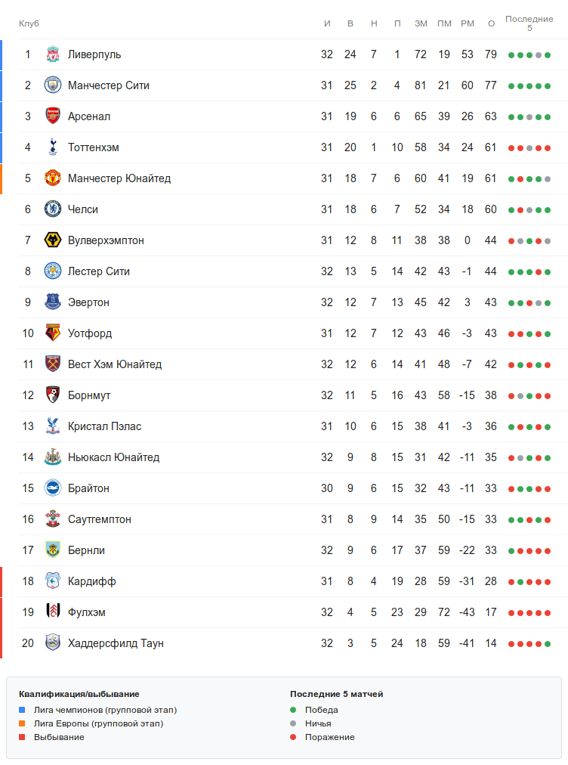Click the green Победа legend dot
This screenshot has height=765, width=568.
293,710
